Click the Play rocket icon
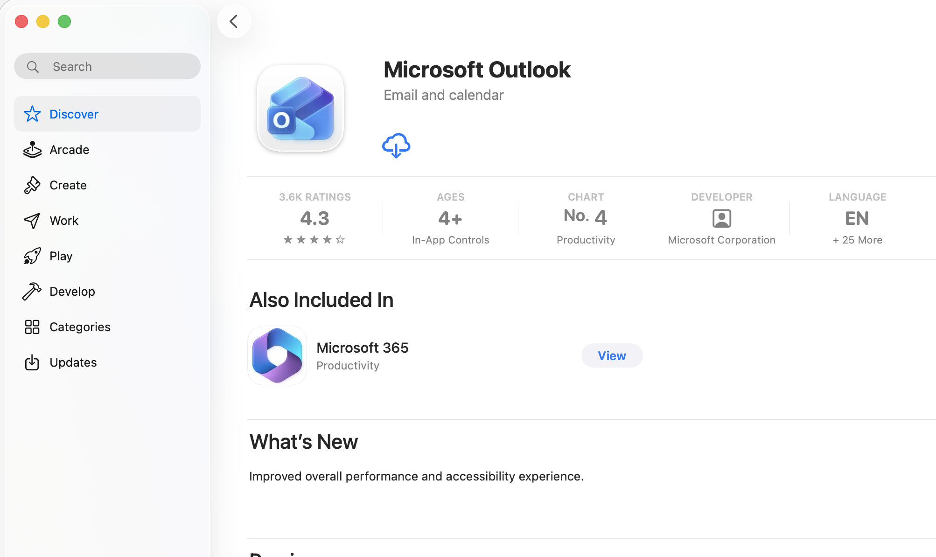The height and width of the screenshot is (557, 936). pyautogui.click(x=32, y=256)
